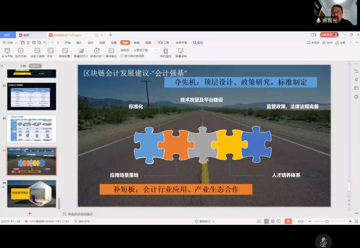Open 演讲备注 speaker notes tool
Screen dimensions: 360x248
pyautogui.click(x=111, y=51)
